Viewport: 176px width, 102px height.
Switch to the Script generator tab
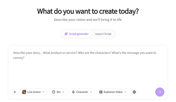pos(76,34)
